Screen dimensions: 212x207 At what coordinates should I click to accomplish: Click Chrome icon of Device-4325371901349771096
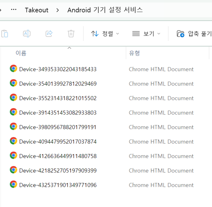click(14, 184)
